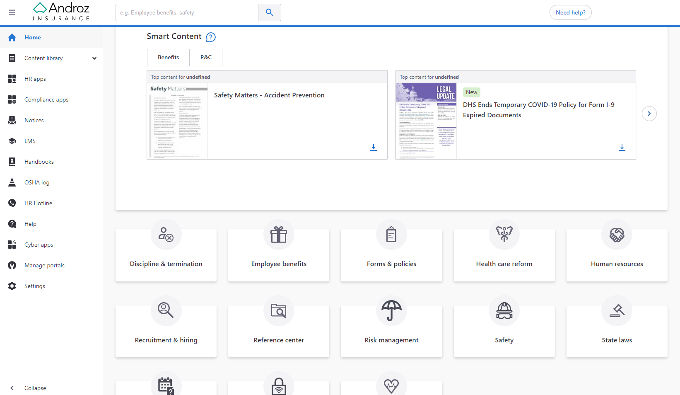Screen dimensions: 680x395
Task: Click the heart pulse category icon
Action: point(391,385)
